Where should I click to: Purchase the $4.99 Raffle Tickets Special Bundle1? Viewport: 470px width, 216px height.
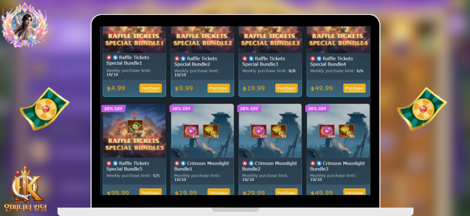pos(150,88)
